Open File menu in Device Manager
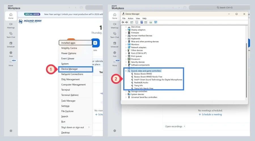Viewport: 255px width, 141px height. point(124,18)
